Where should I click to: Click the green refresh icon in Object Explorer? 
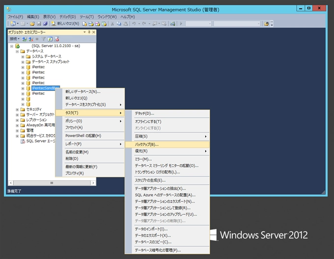pyautogui.click(x=50, y=39)
